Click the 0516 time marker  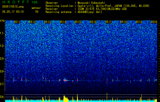click(x=93, y=22)
